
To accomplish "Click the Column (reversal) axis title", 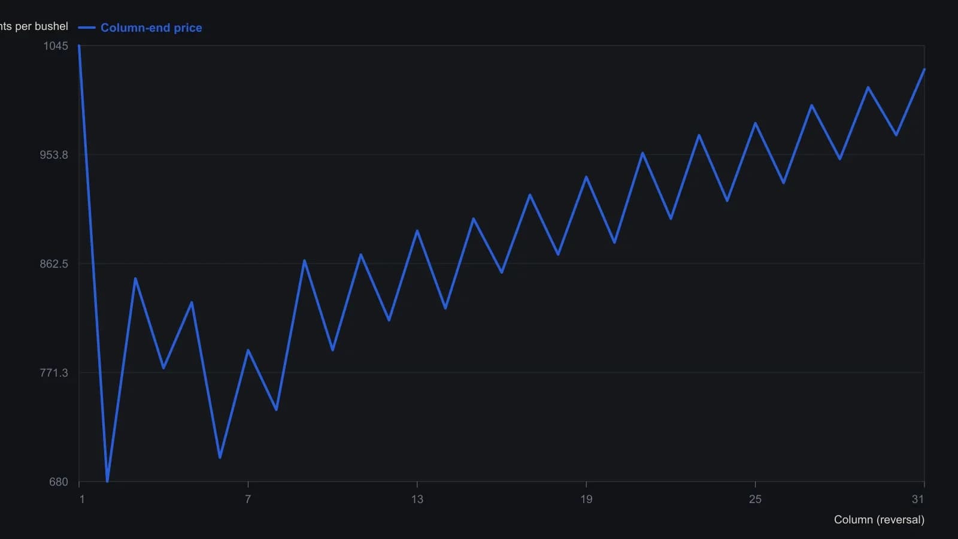I will point(879,520).
